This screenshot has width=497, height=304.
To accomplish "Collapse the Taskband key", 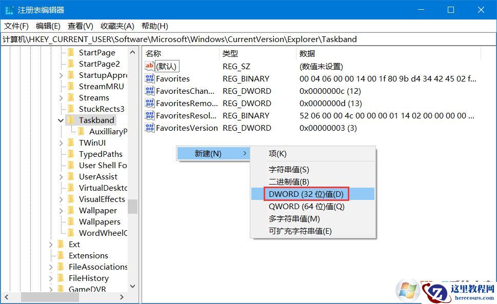I will coord(61,120).
